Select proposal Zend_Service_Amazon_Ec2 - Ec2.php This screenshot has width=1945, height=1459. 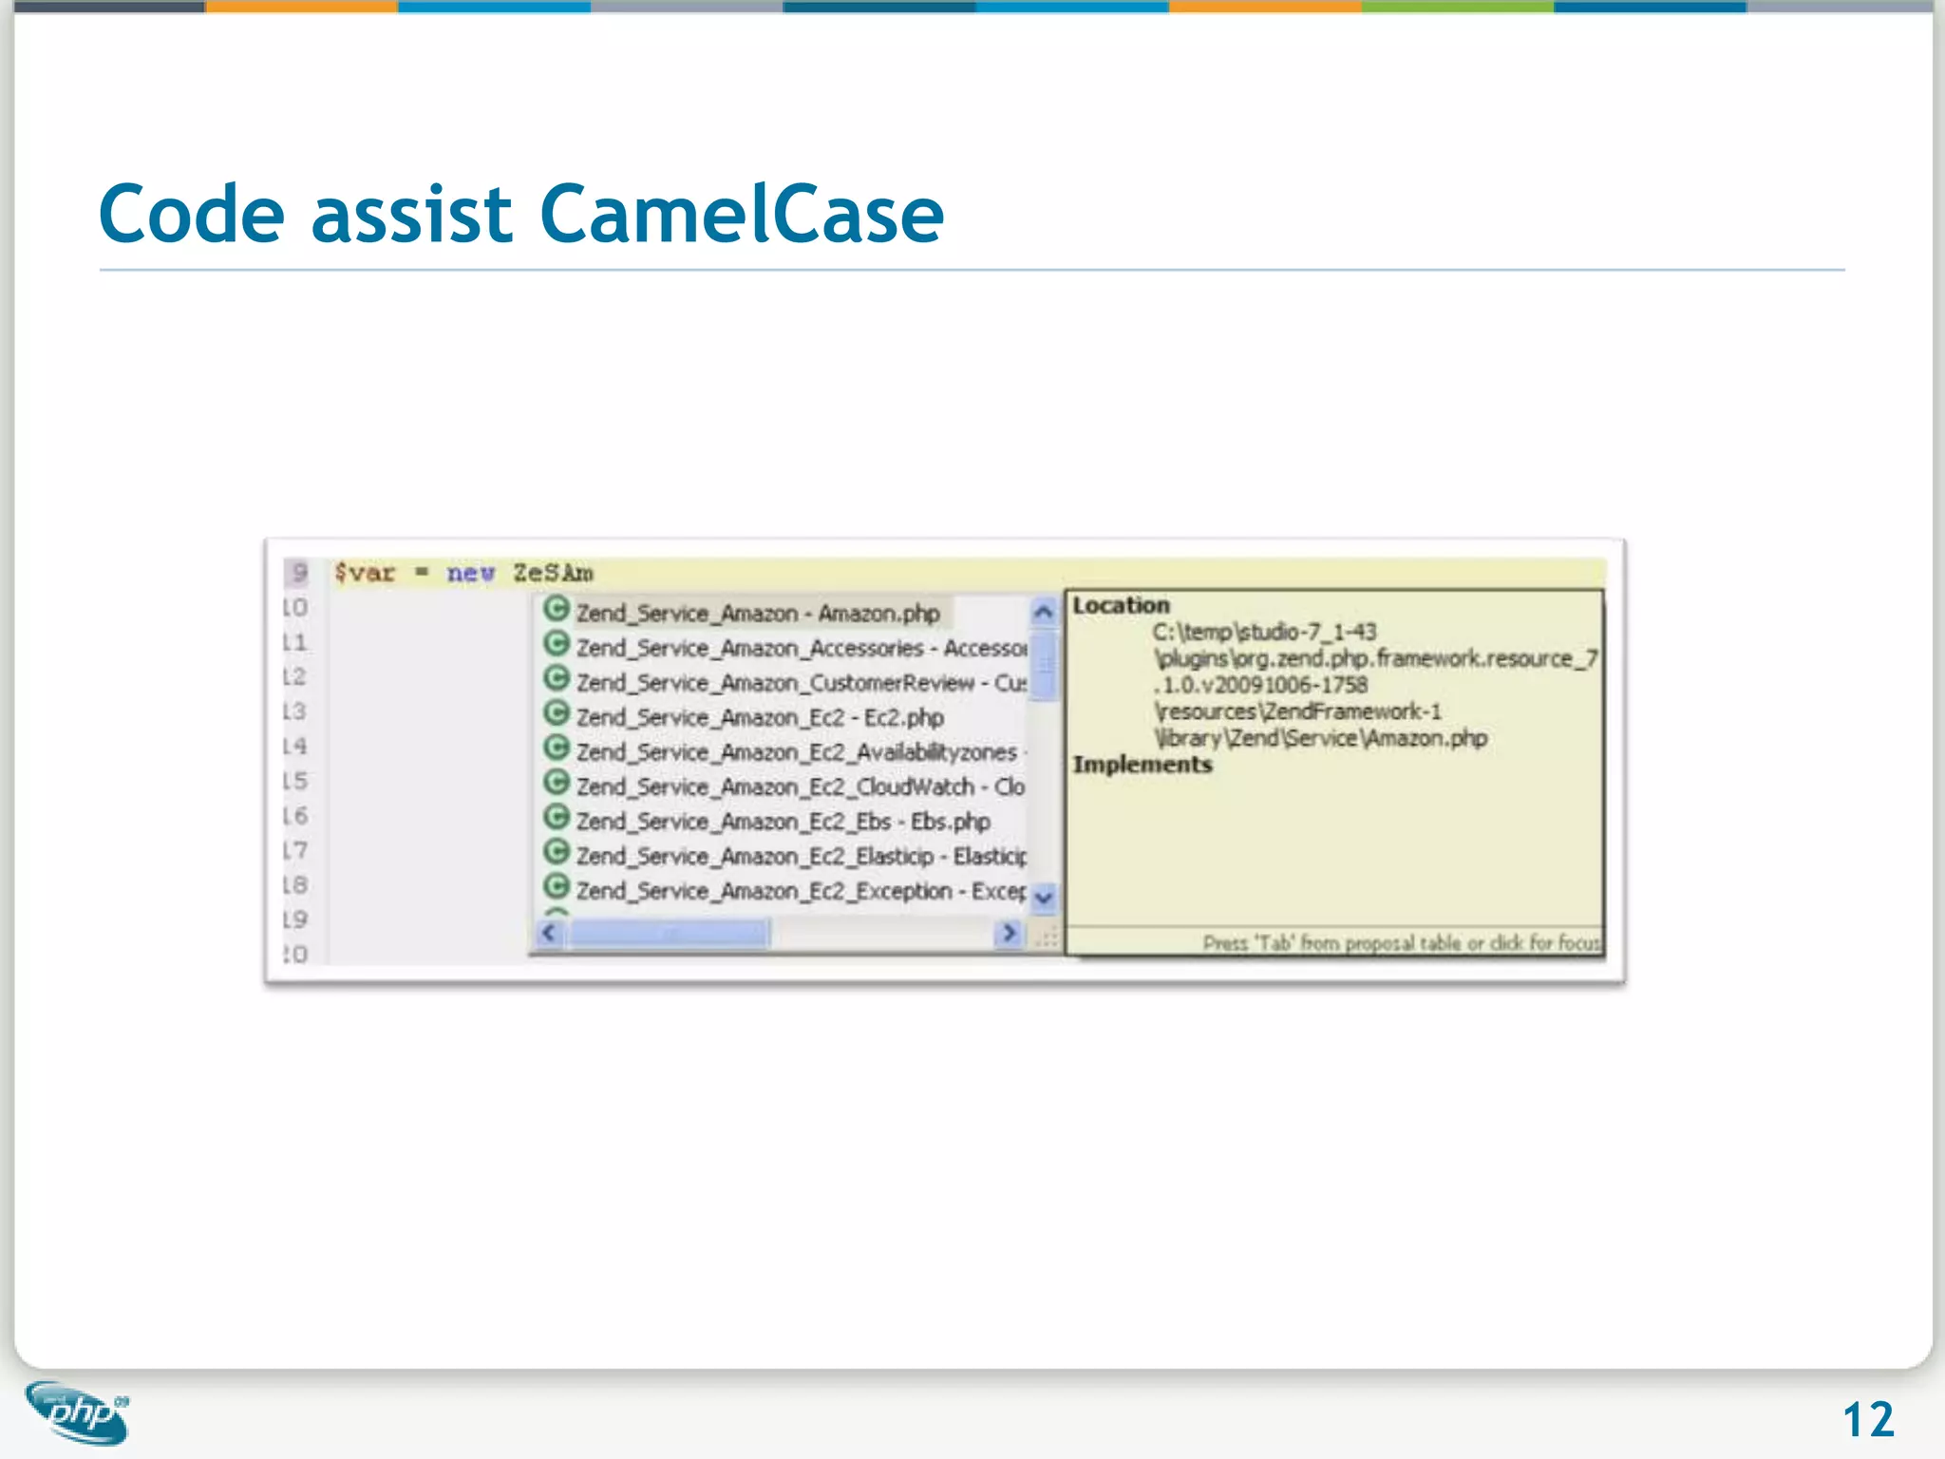760,717
